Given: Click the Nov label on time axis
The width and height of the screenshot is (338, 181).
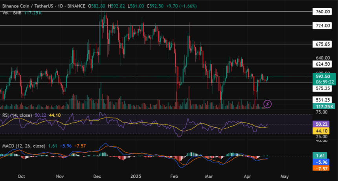Looking at the screenshot, I should 60,176.
